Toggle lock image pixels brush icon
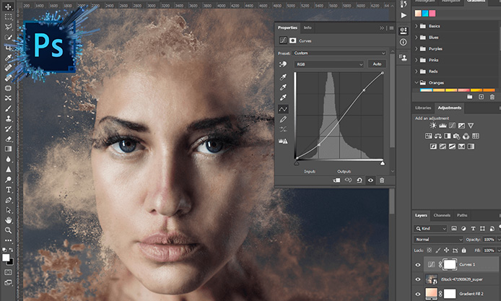 tap(438, 250)
